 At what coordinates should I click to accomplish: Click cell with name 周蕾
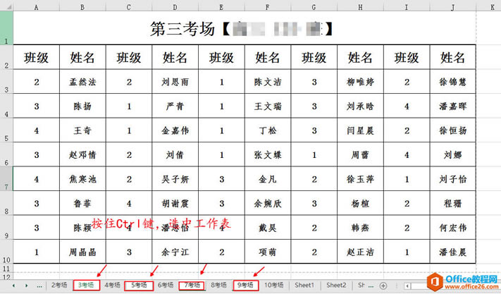click(360, 154)
